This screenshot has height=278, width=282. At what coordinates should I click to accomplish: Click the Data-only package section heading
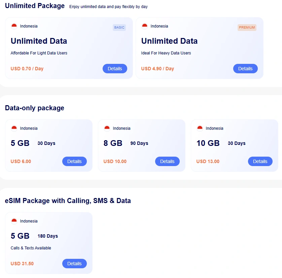(x=35, y=108)
